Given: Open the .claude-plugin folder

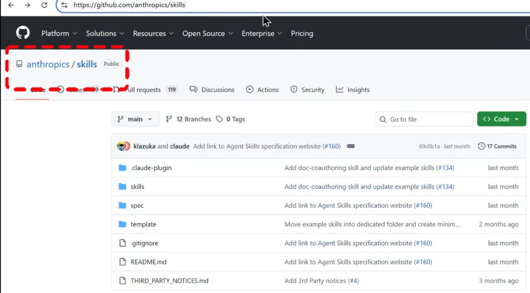Looking at the screenshot, I should tap(151, 168).
